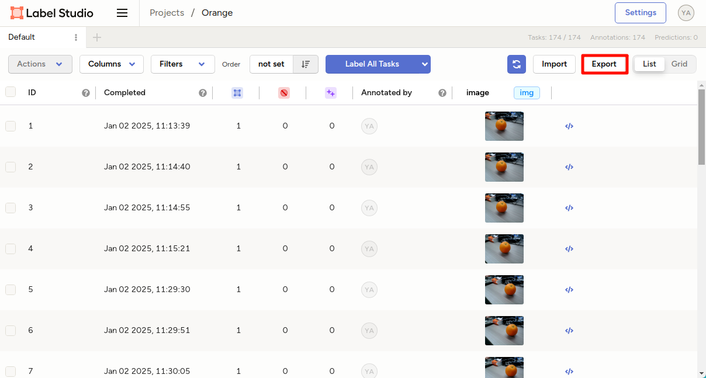Click the total predictions column icon
The width and height of the screenshot is (706, 378).
click(331, 93)
